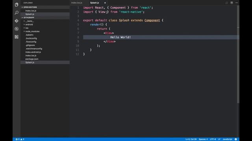Click the Splash class name on line 4
The height and width of the screenshot is (141, 252).
[x=124, y=20]
